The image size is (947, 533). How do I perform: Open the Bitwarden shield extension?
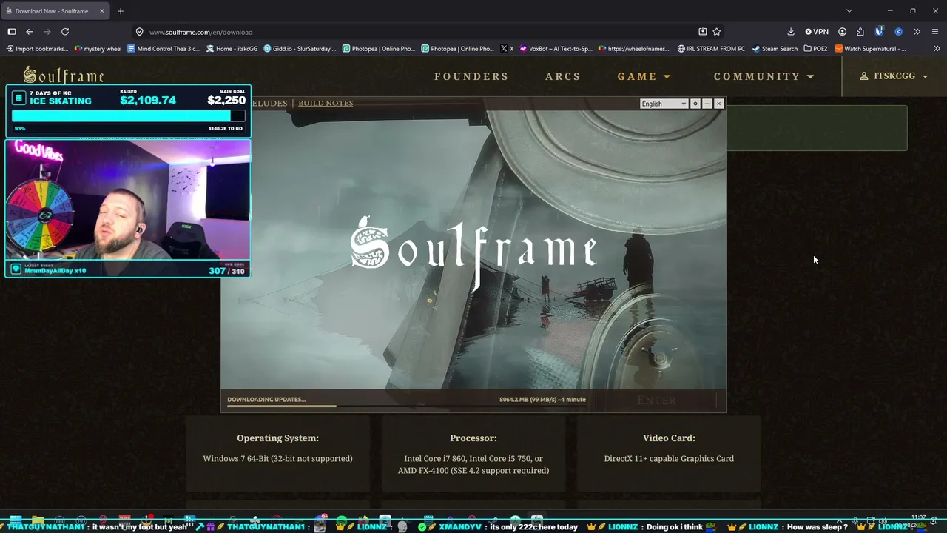click(879, 32)
